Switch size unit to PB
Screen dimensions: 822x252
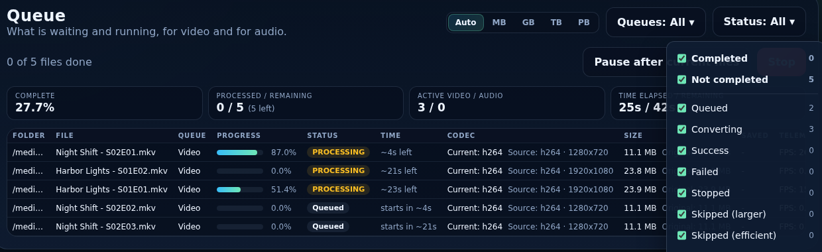[x=584, y=23]
